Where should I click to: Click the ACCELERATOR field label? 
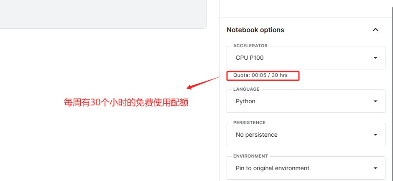[250, 46]
